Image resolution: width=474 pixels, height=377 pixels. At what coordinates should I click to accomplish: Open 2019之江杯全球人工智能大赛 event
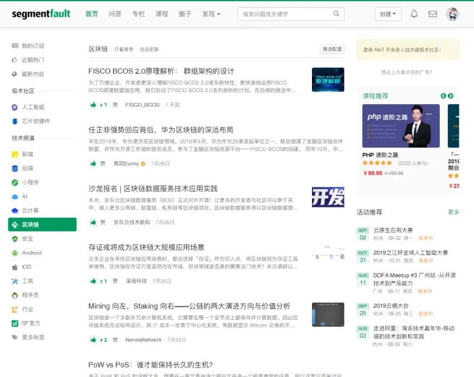click(410, 253)
